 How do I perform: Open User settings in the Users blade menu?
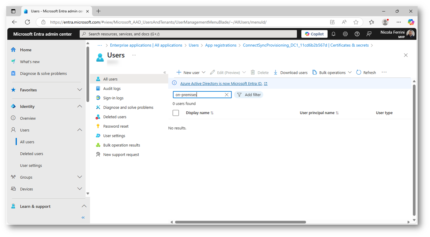click(114, 136)
